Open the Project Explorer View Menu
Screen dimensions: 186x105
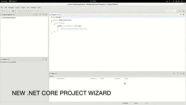point(40,15)
